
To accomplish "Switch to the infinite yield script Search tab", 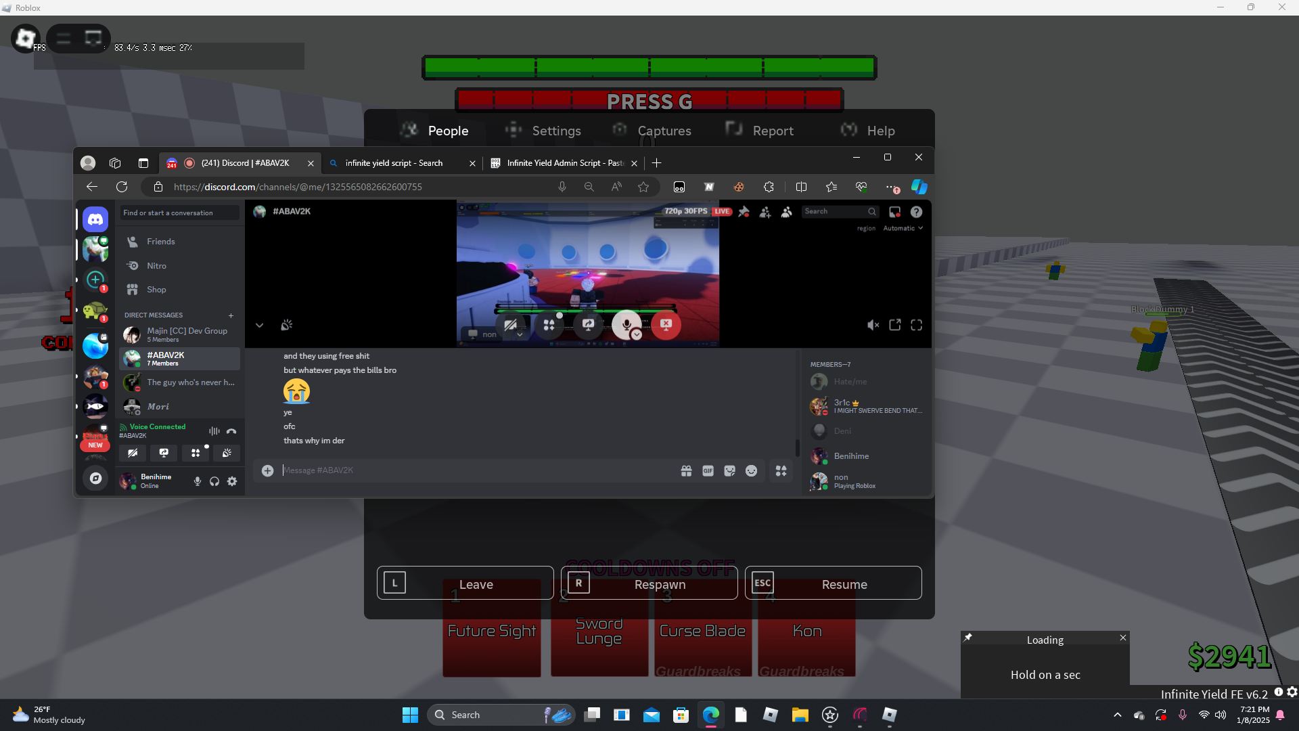I will click(394, 163).
